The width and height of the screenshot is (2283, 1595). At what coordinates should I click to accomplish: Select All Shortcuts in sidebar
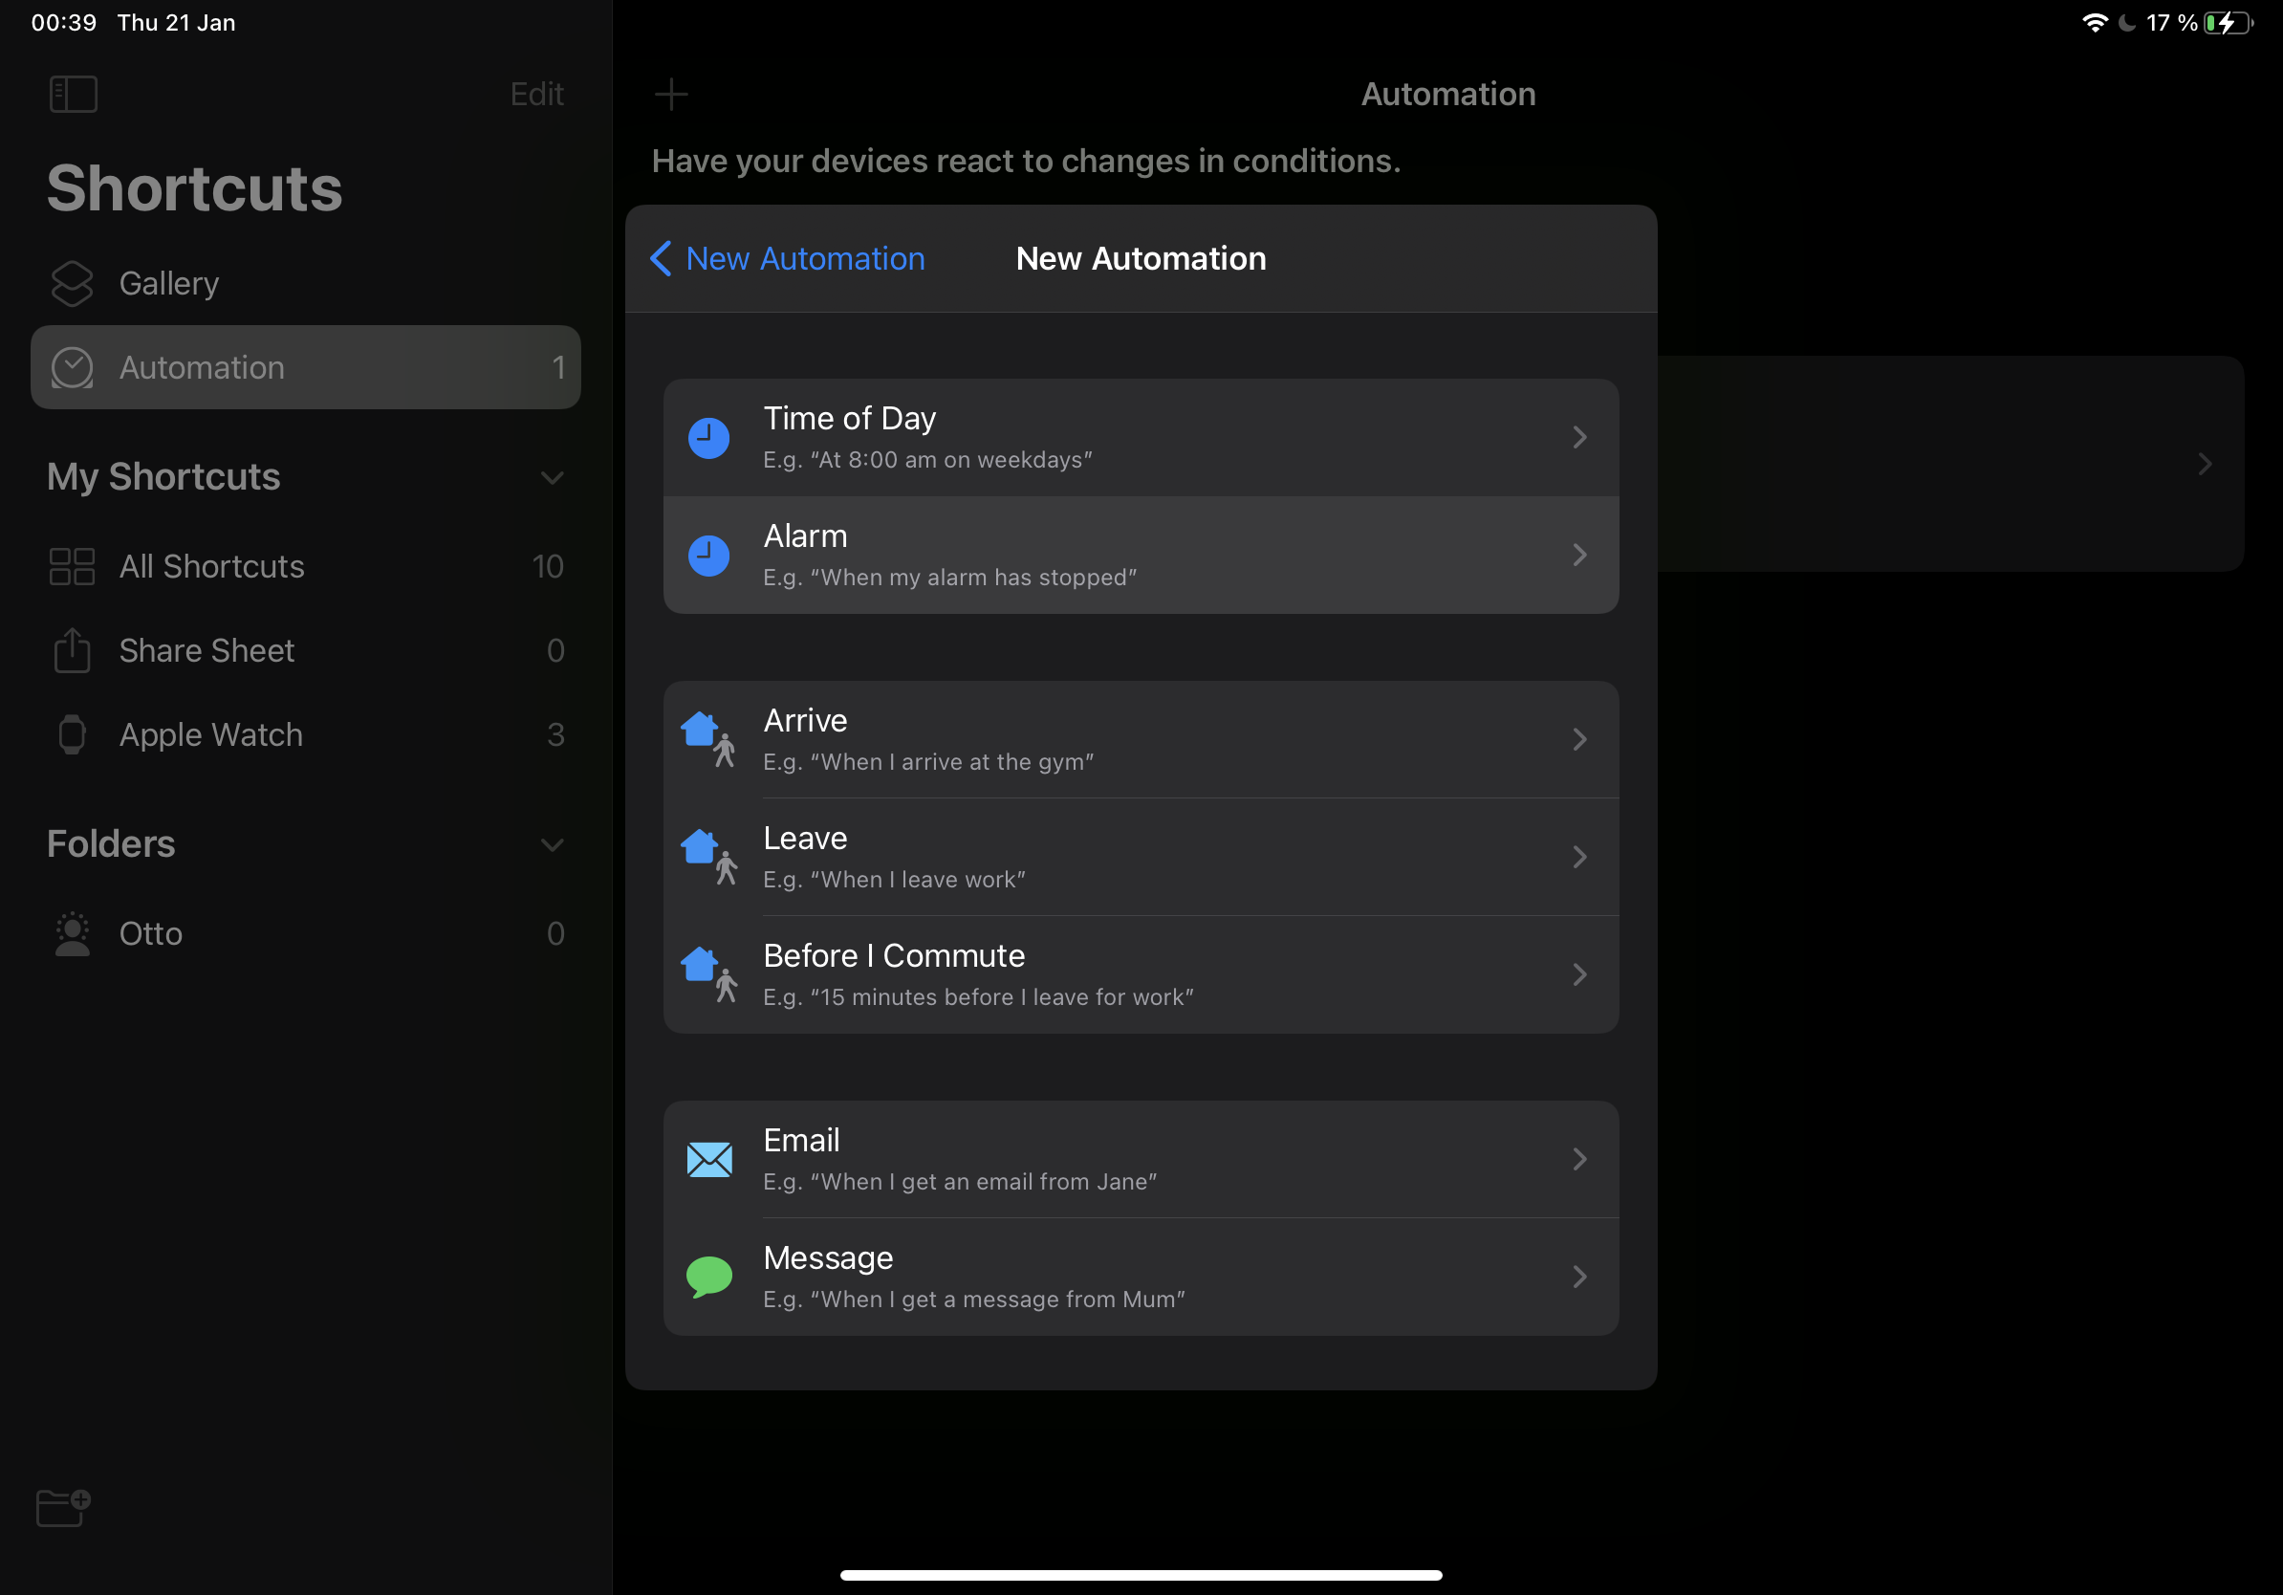(x=210, y=566)
